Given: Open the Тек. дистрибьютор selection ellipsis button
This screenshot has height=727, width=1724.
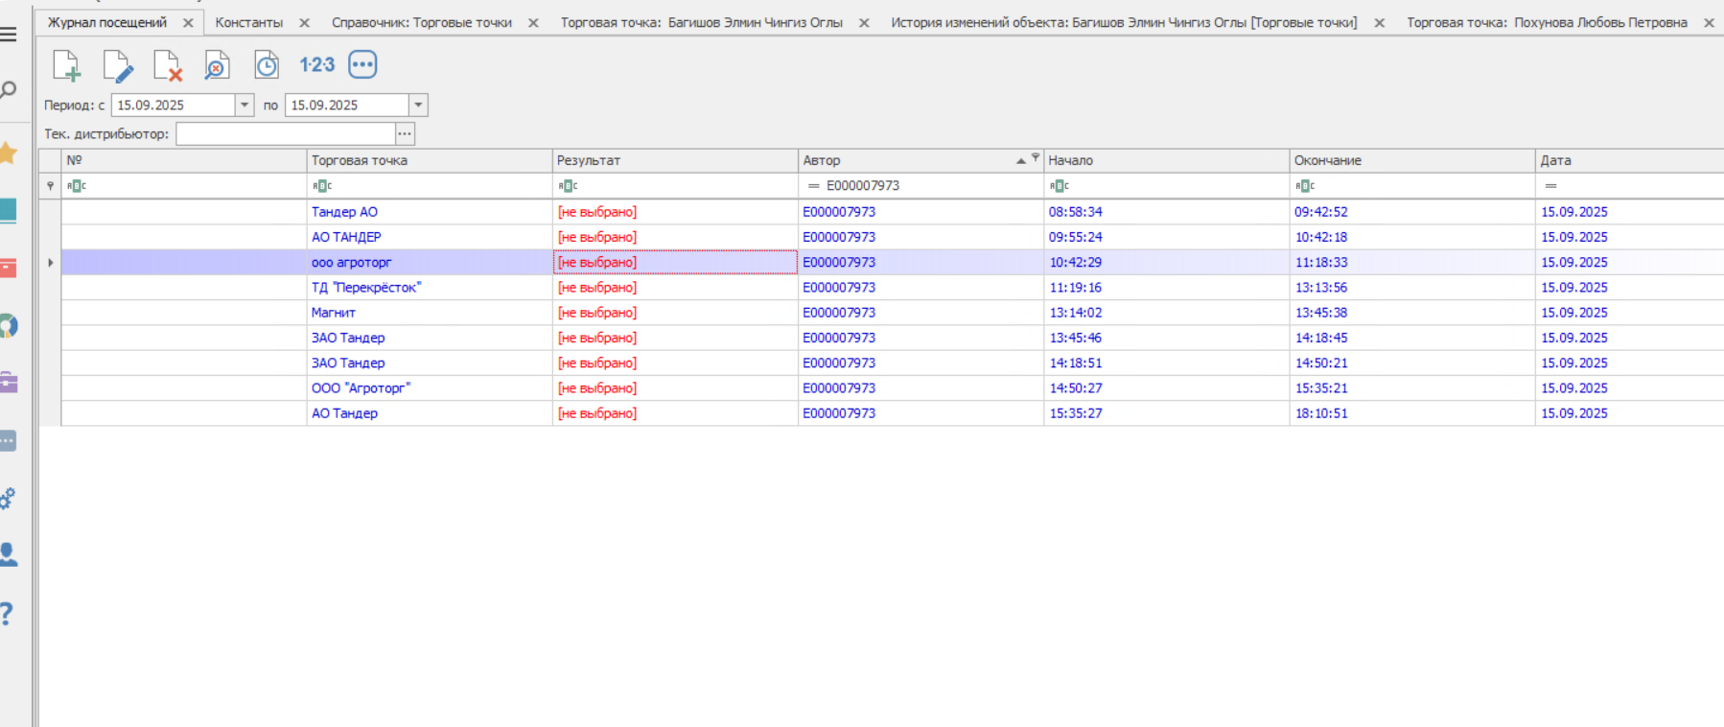Looking at the screenshot, I should click(x=405, y=134).
